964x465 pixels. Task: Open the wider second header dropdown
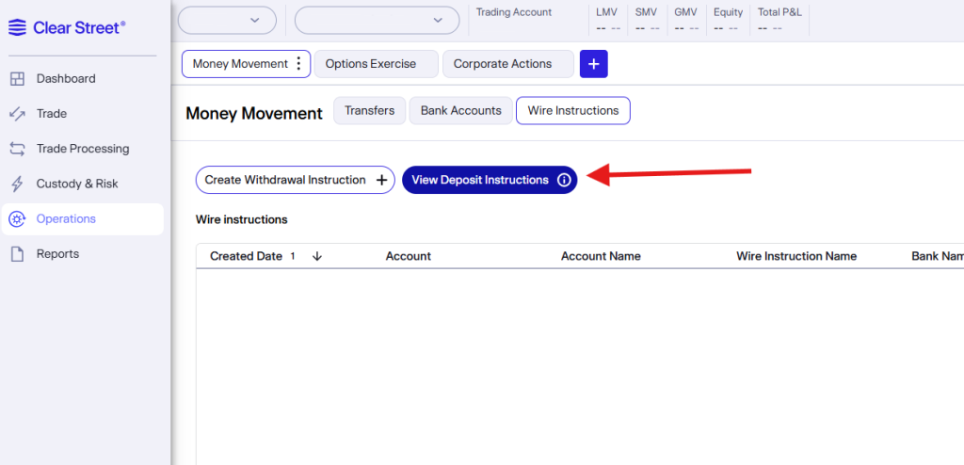pos(377,21)
